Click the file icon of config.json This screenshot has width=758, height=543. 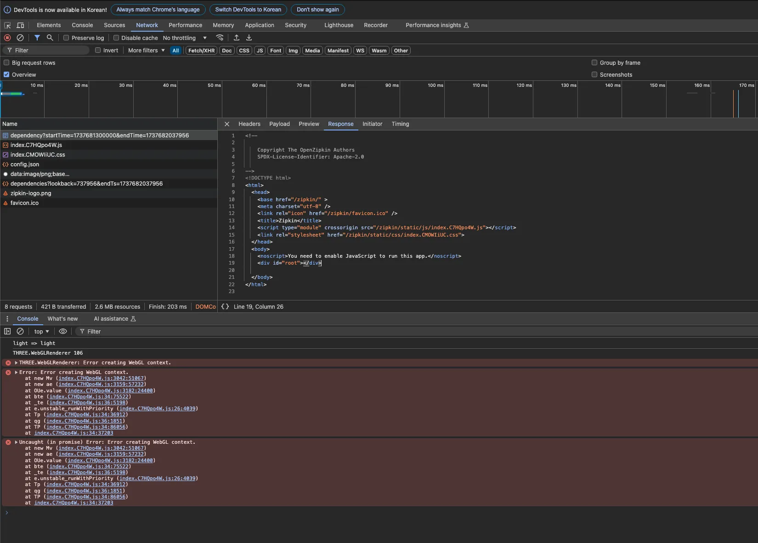point(6,164)
